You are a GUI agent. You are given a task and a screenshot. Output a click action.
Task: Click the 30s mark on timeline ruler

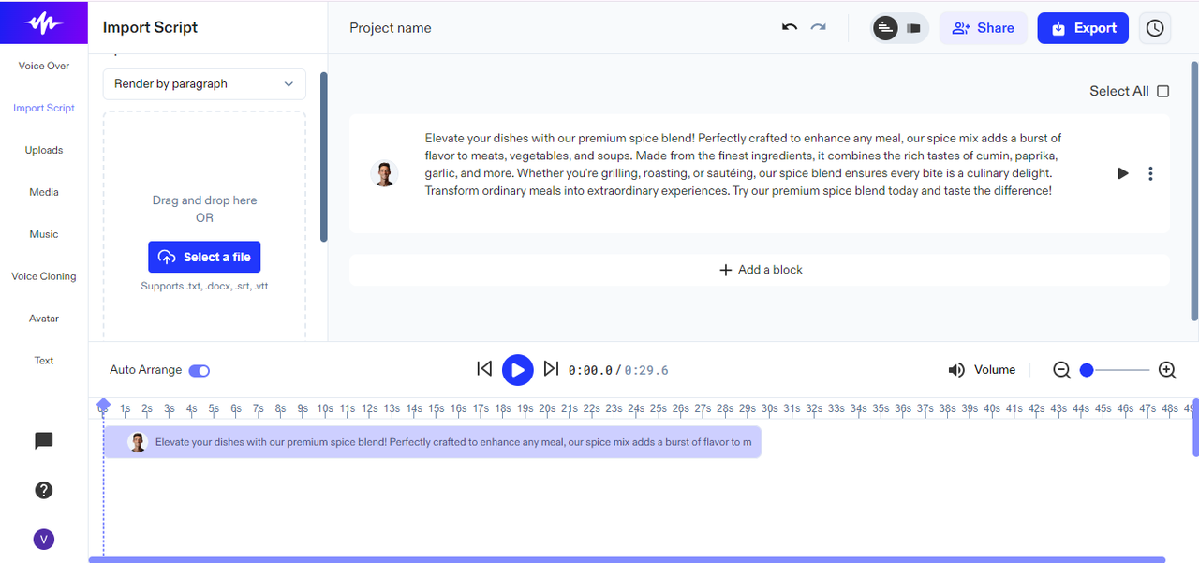click(x=769, y=408)
